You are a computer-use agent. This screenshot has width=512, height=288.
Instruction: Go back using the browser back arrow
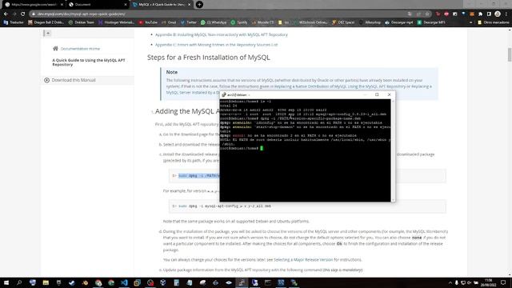[x=6, y=14]
